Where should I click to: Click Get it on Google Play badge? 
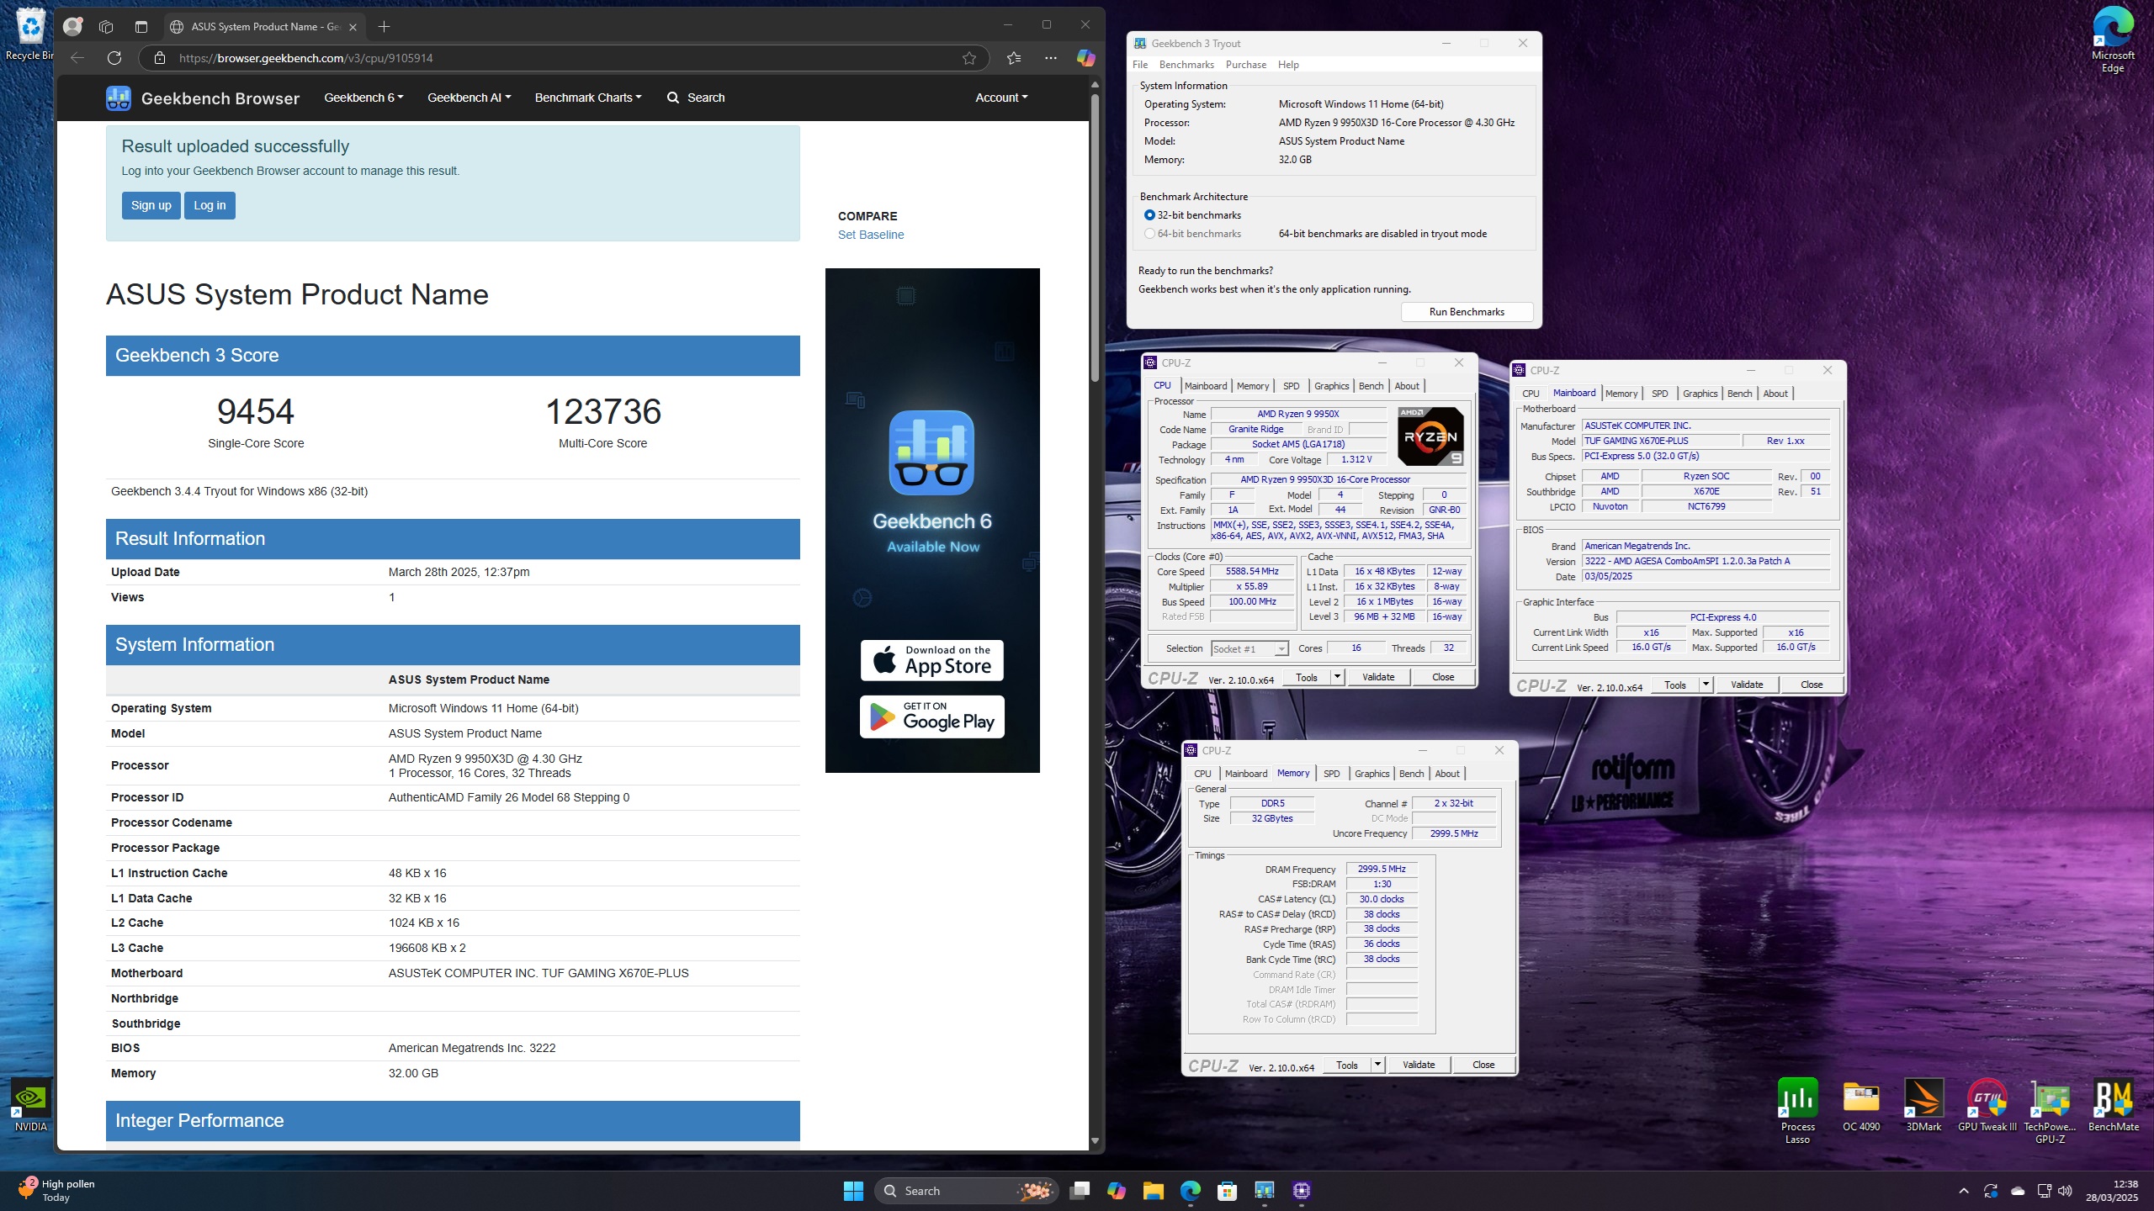pos(932,717)
